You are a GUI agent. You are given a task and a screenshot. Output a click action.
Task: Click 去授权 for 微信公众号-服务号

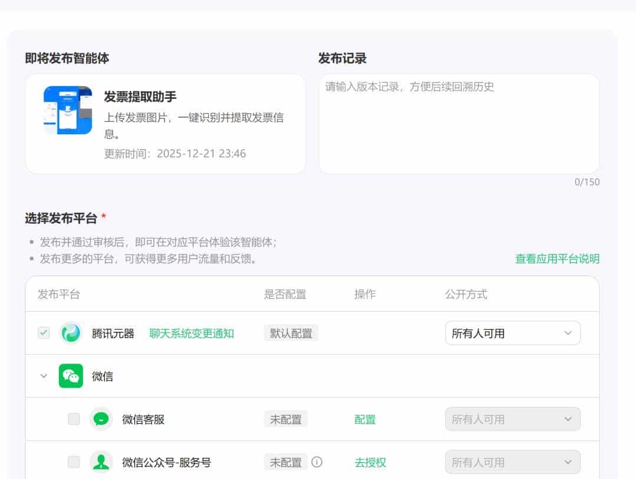[x=370, y=462]
